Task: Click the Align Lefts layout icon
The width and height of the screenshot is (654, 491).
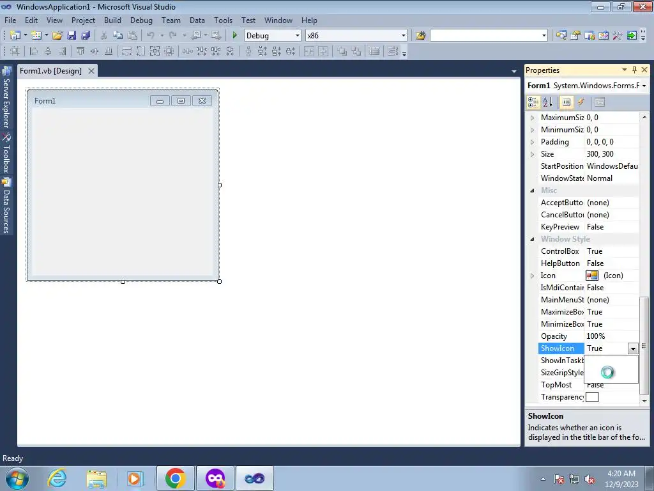Action: pyautogui.click(x=34, y=51)
